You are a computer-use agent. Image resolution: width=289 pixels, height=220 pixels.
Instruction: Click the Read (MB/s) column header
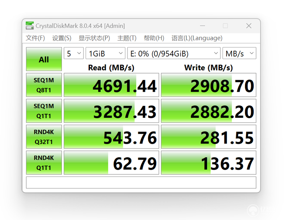pyautogui.click(x=111, y=68)
